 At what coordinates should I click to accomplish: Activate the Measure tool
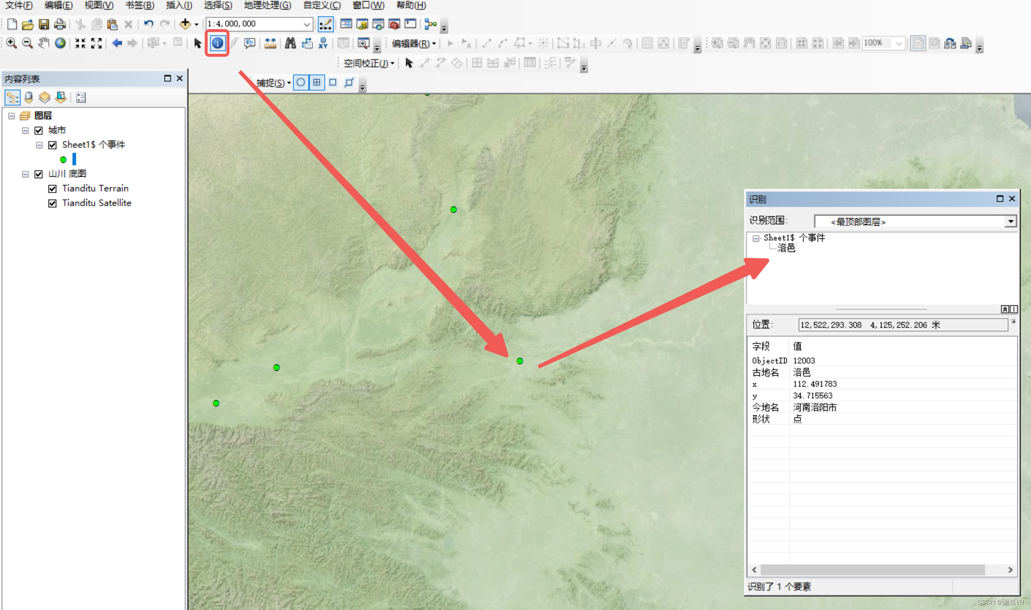(x=270, y=43)
